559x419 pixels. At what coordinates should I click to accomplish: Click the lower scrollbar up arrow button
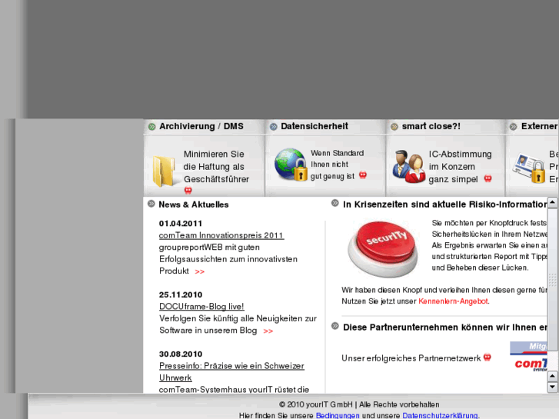552,376
